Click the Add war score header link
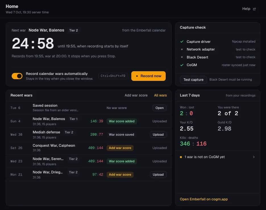 click(136, 95)
